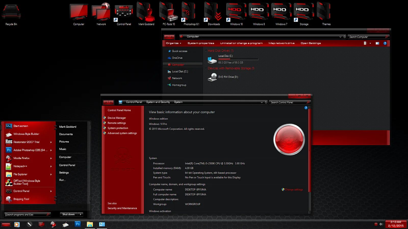408x229 pixels.
Task: Open the Control Panel desktop shortcut
Action: coord(124,15)
